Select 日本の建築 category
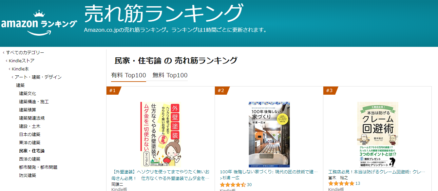The height and width of the screenshot is (191, 438). (x=29, y=134)
